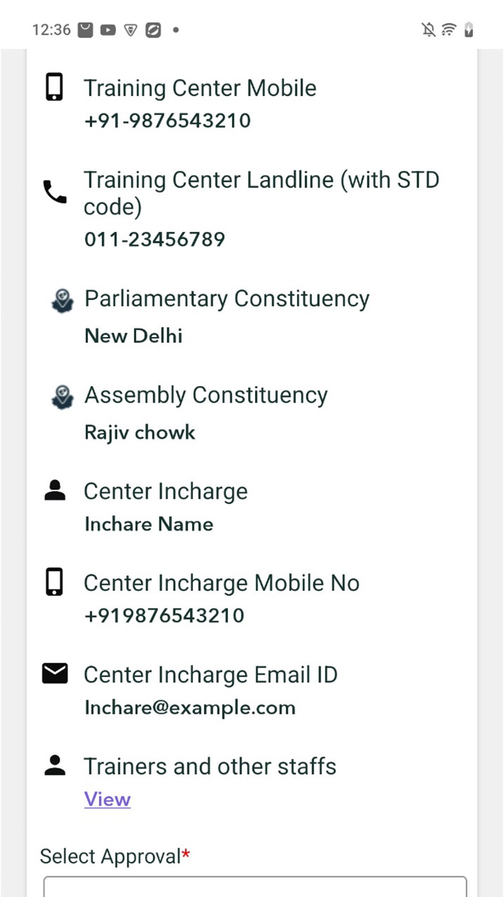Tap the Center Incharge Mobile No phone icon
The height and width of the screenshot is (897, 504).
[54, 582]
